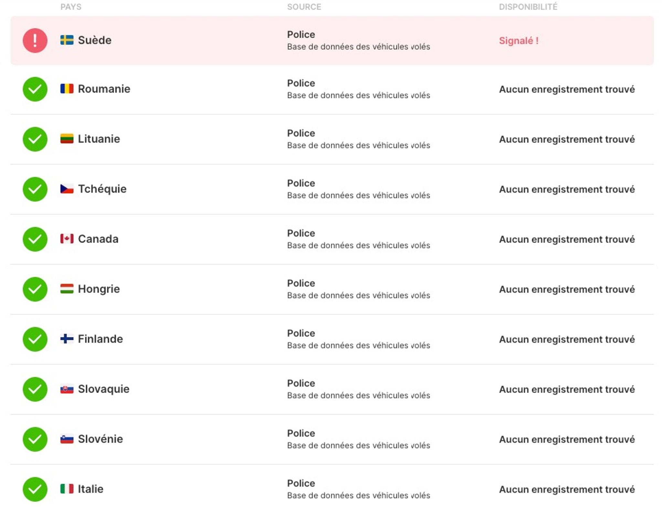Screen dimensions: 662x509
Task: Click the Finnish flag icon
Action: 67,339
